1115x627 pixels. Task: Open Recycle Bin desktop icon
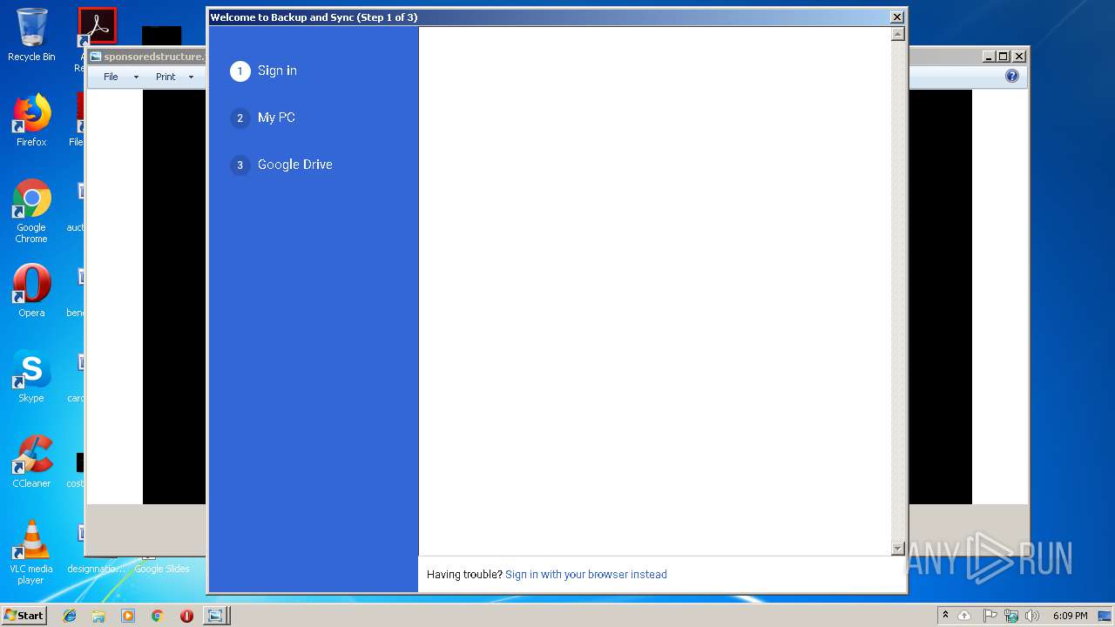31,35
